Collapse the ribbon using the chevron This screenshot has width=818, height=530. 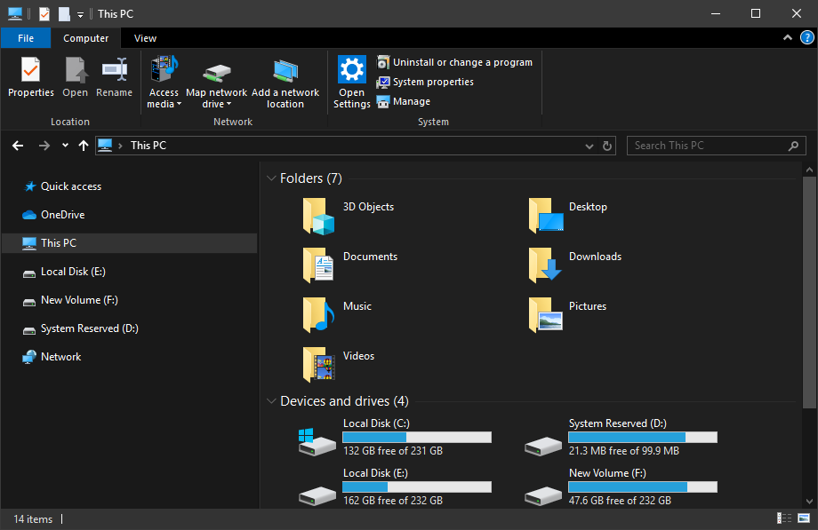[x=788, y=38]
